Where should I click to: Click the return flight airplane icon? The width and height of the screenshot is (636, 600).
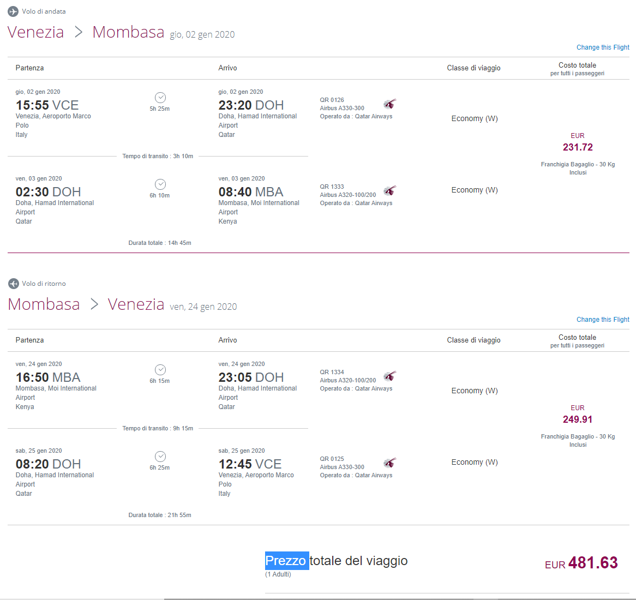click(x=14, y=284)
